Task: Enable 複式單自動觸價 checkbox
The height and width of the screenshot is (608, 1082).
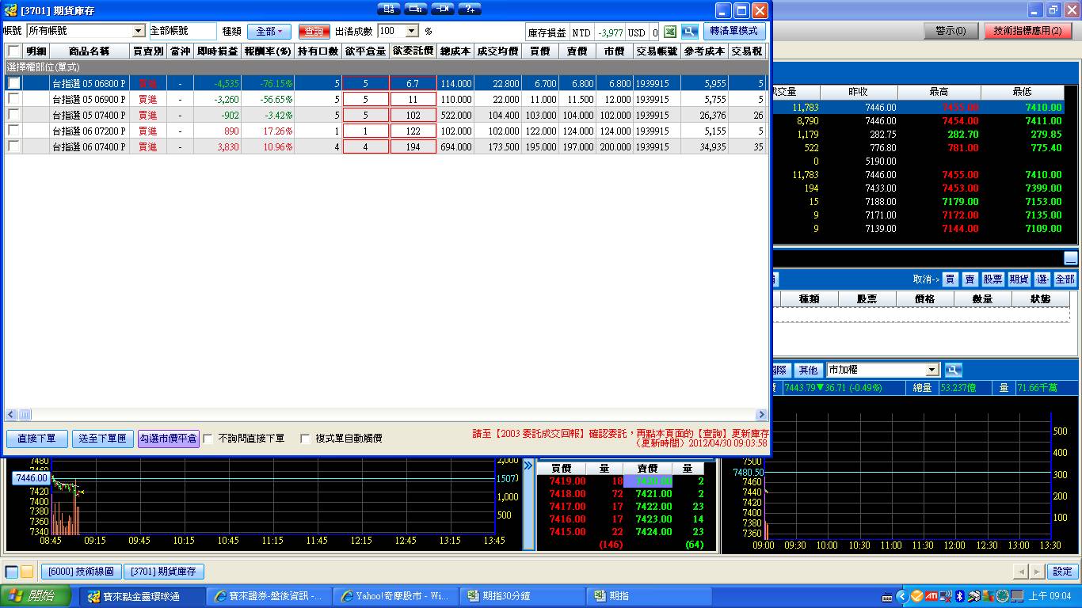Action: pos(305,439)
